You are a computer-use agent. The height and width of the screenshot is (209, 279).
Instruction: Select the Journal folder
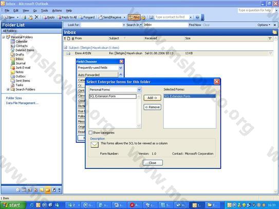point(21,63)
